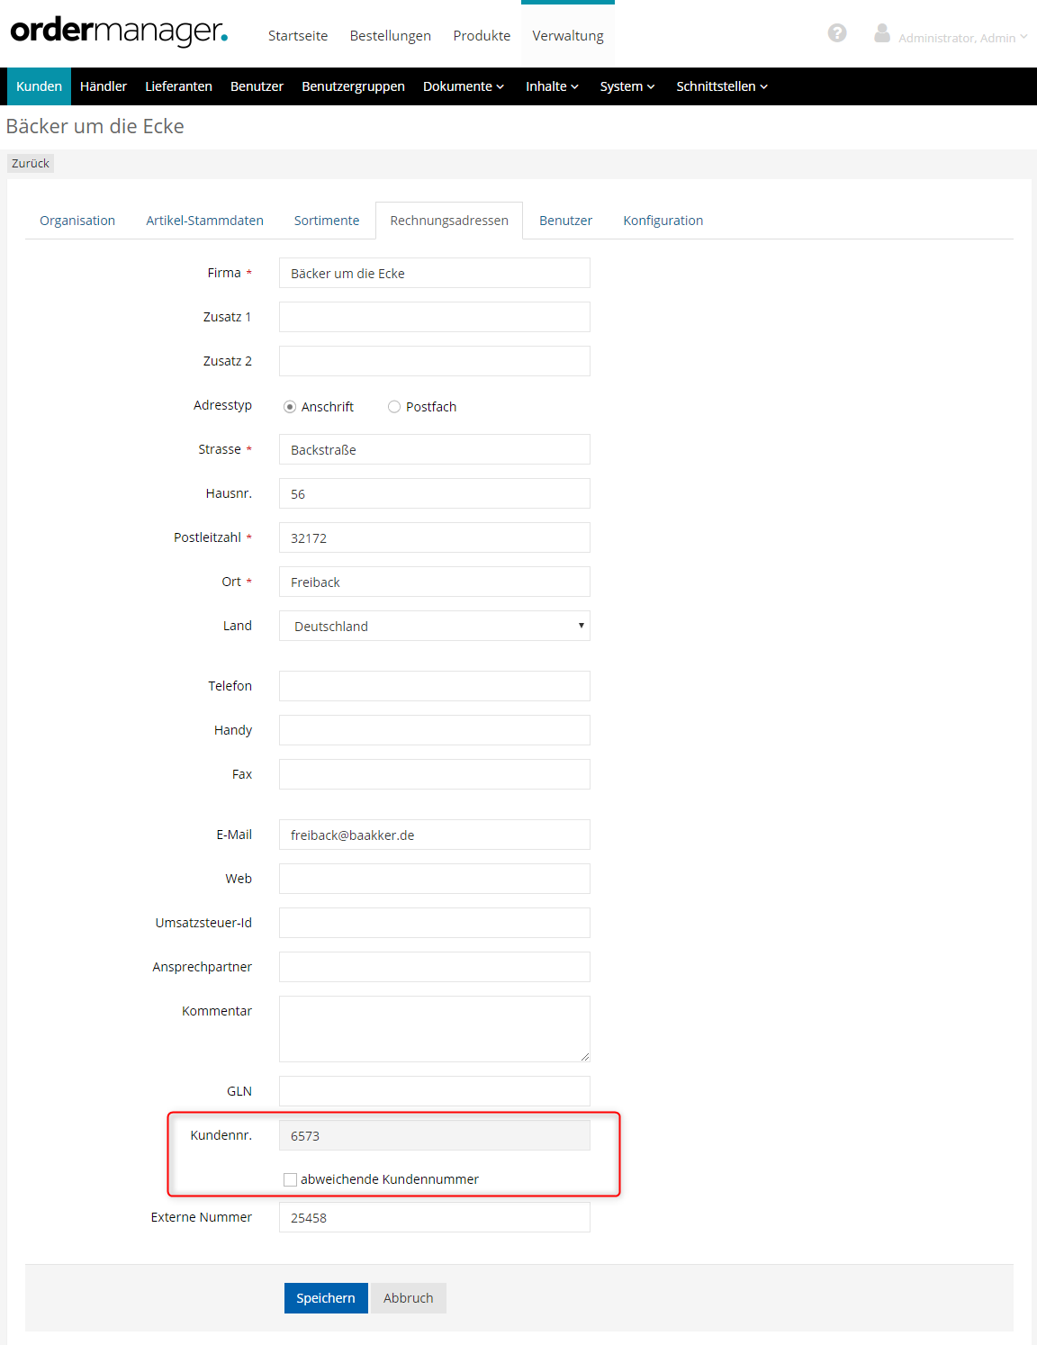The height and width of the screenshot is (1345, 1037).
Task: Expand the Inhalte menu
Action: pos(552,86)
